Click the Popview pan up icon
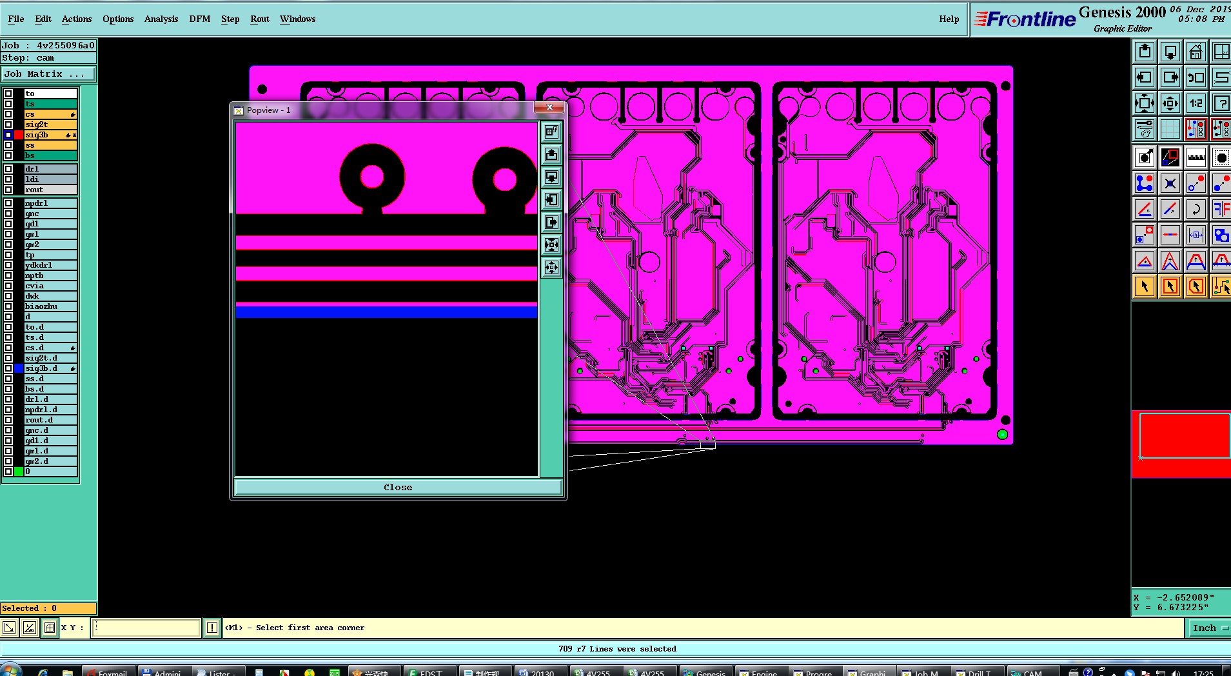The image size is (1231, 676). tap(551, 155)
